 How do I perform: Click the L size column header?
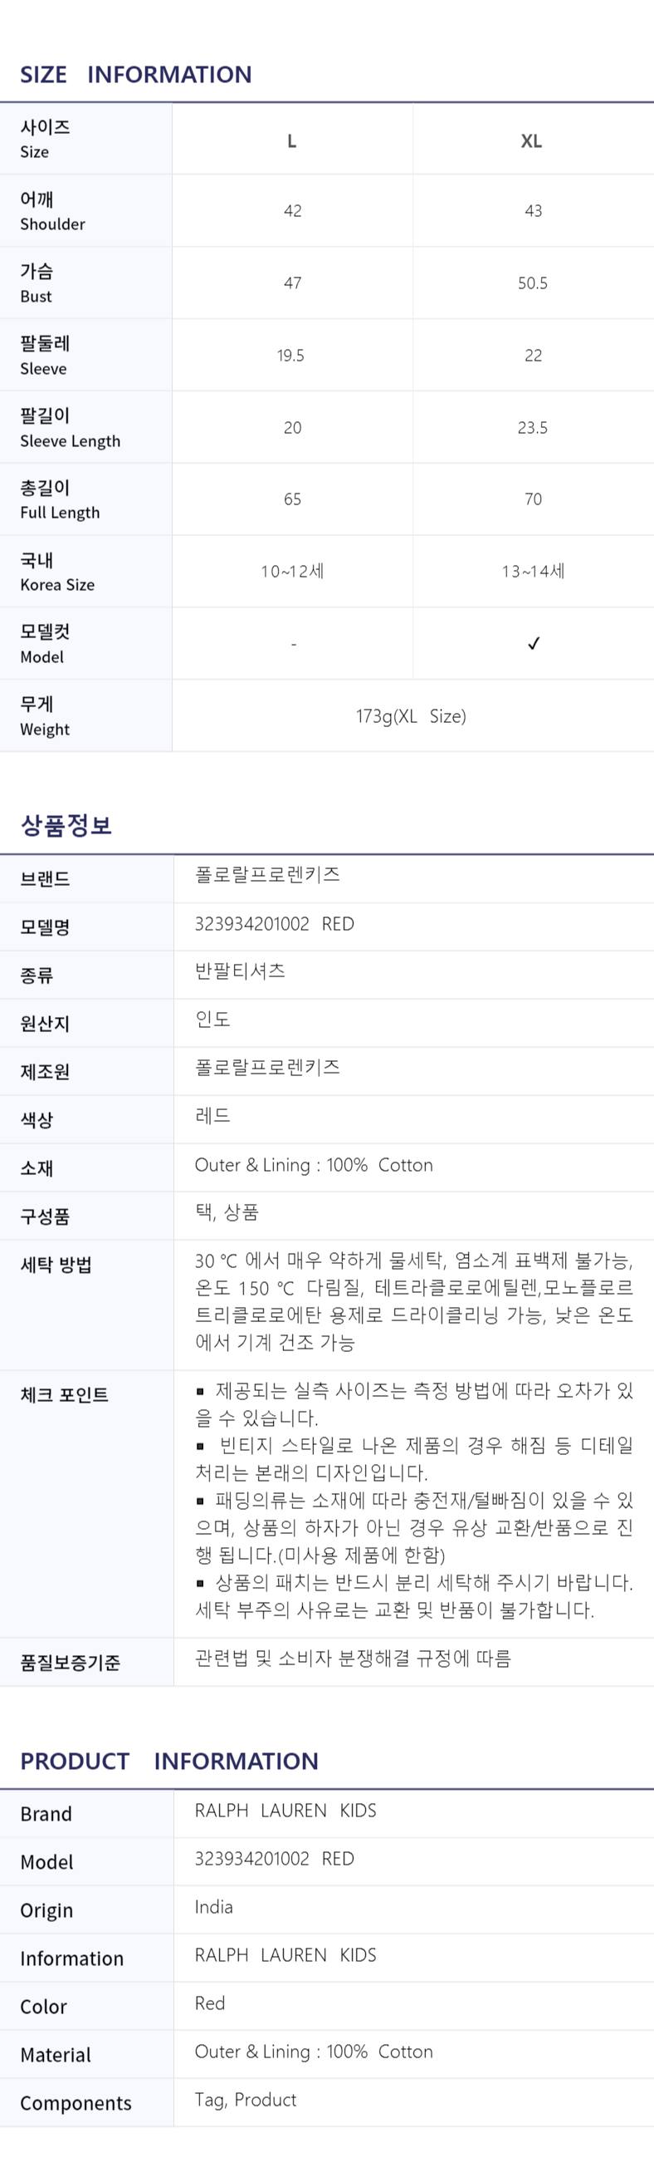coord(292,140)
